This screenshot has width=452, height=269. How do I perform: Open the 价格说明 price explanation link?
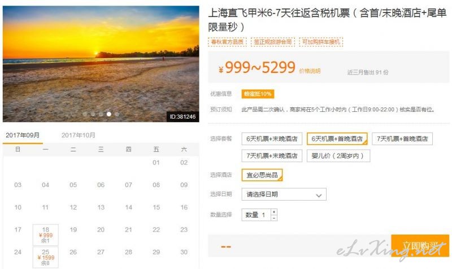[x=310, y=71]
